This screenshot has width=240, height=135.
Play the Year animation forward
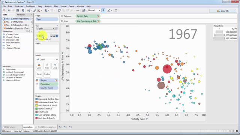coord(42,36)
